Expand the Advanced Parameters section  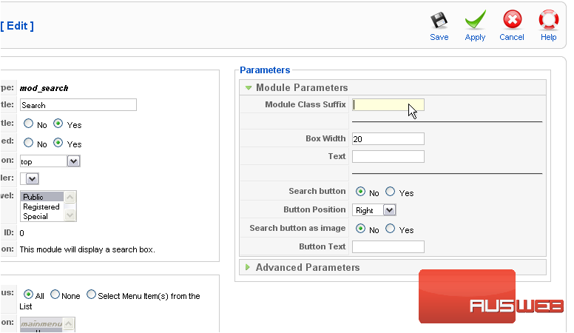(x=307, y=267)
